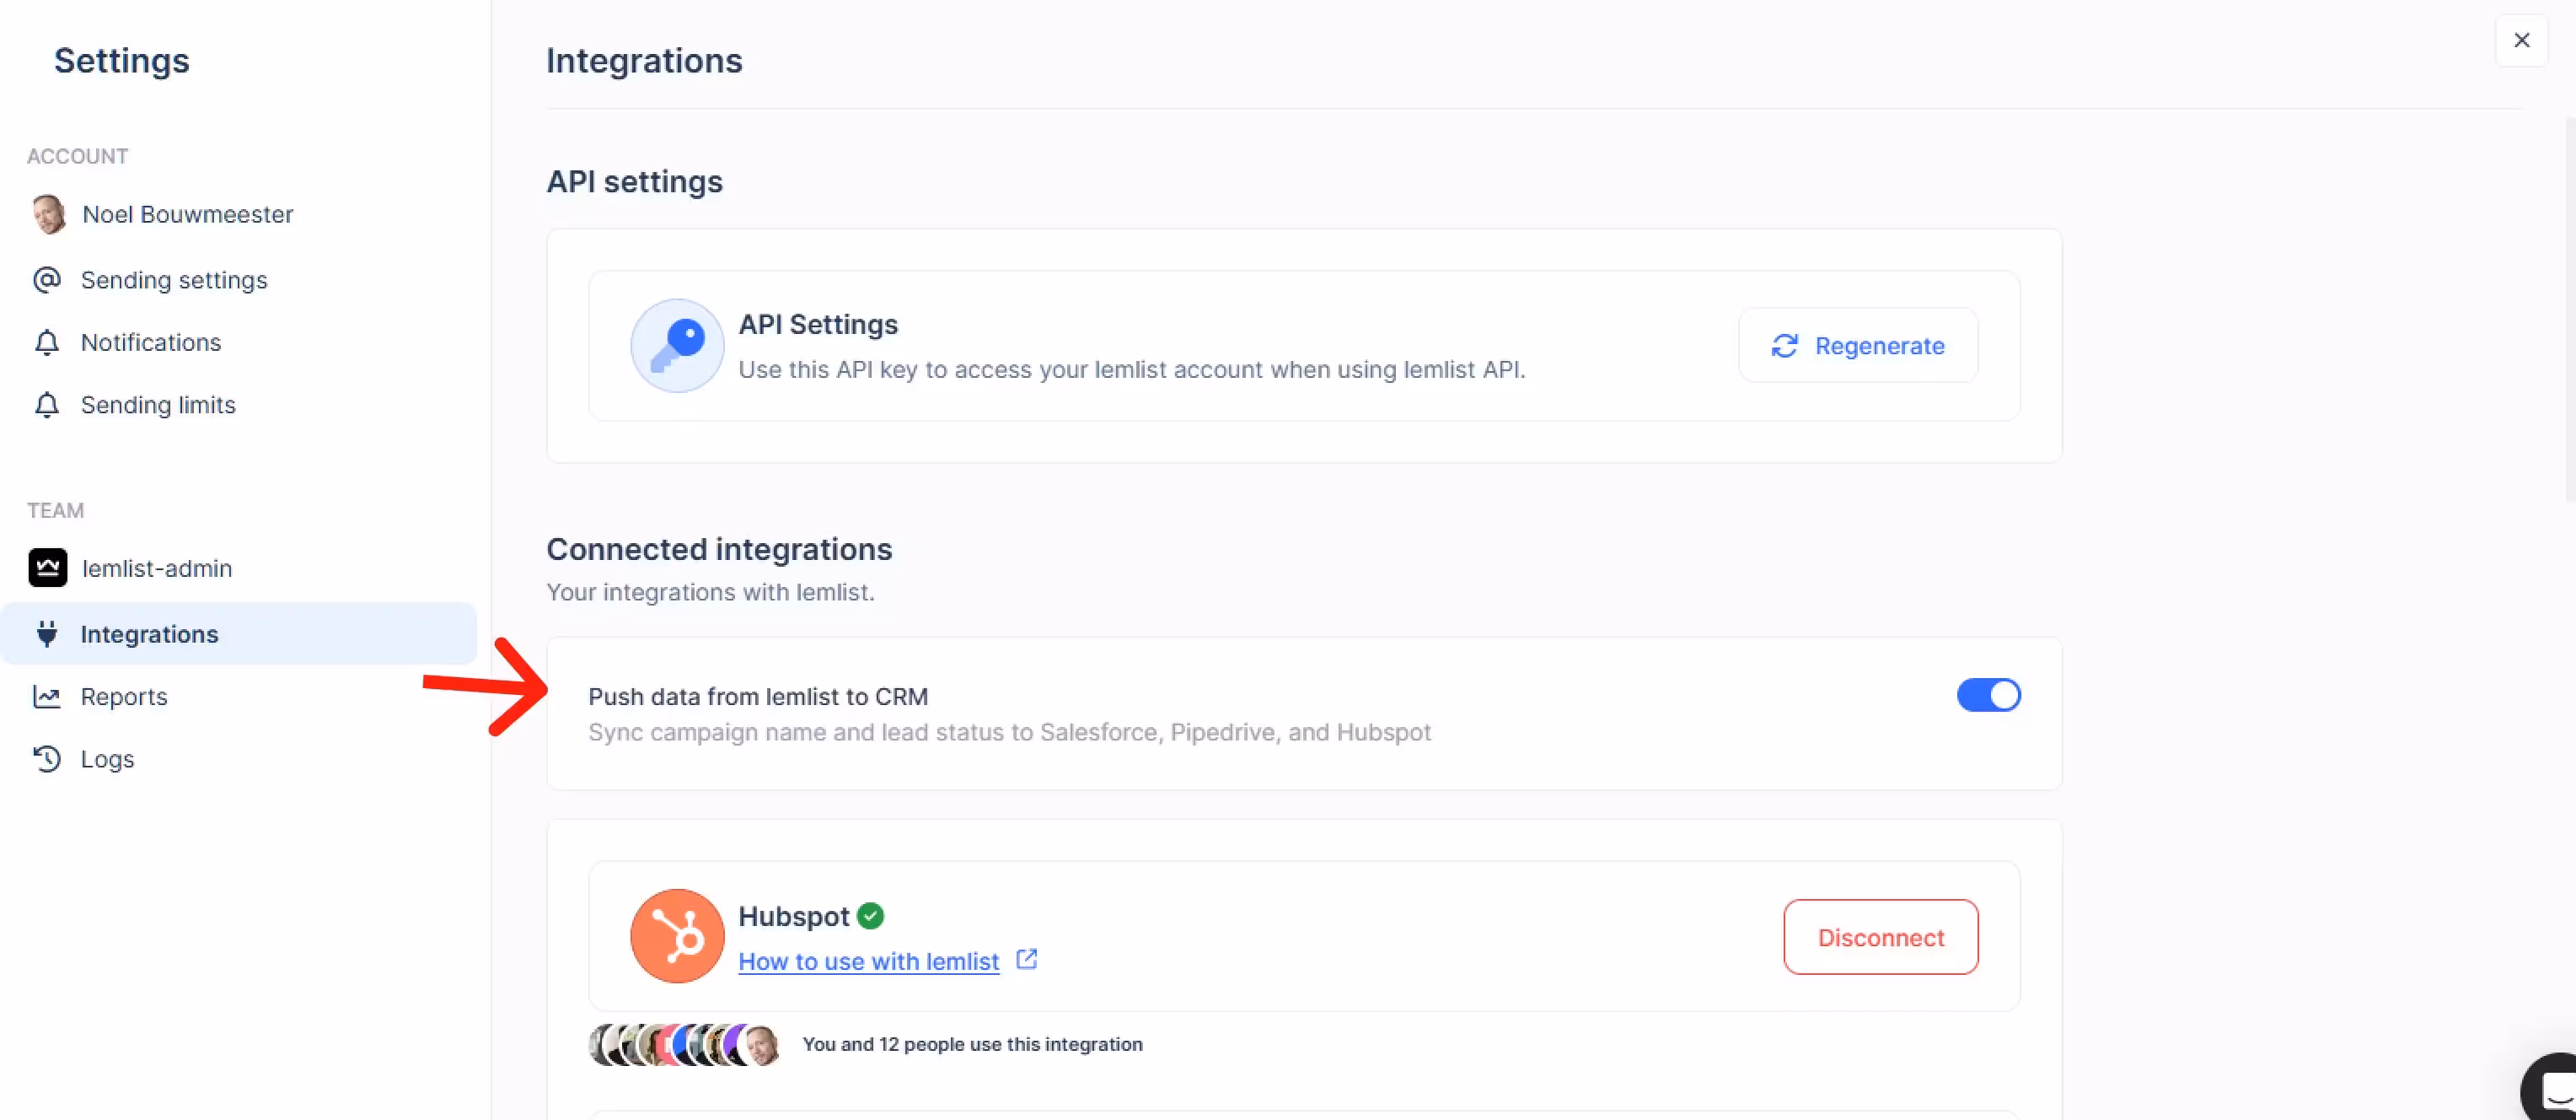2576x1120 pixels.
Task: Click the external link icon beside lemlist guide
Action: tap(1026, 959)
